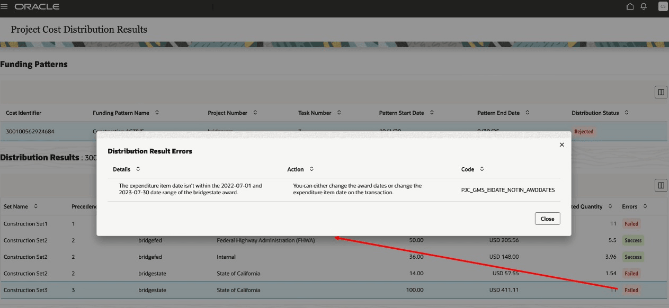669x308 pixels.
Task: Click the Project Cost Distribution Results title
Action: point(79,30)
